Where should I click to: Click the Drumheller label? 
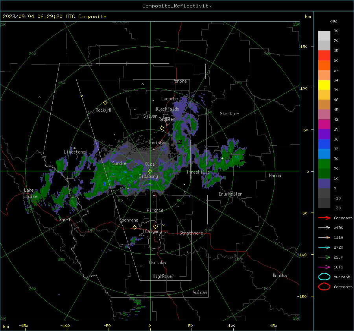[x=230, y=194]
